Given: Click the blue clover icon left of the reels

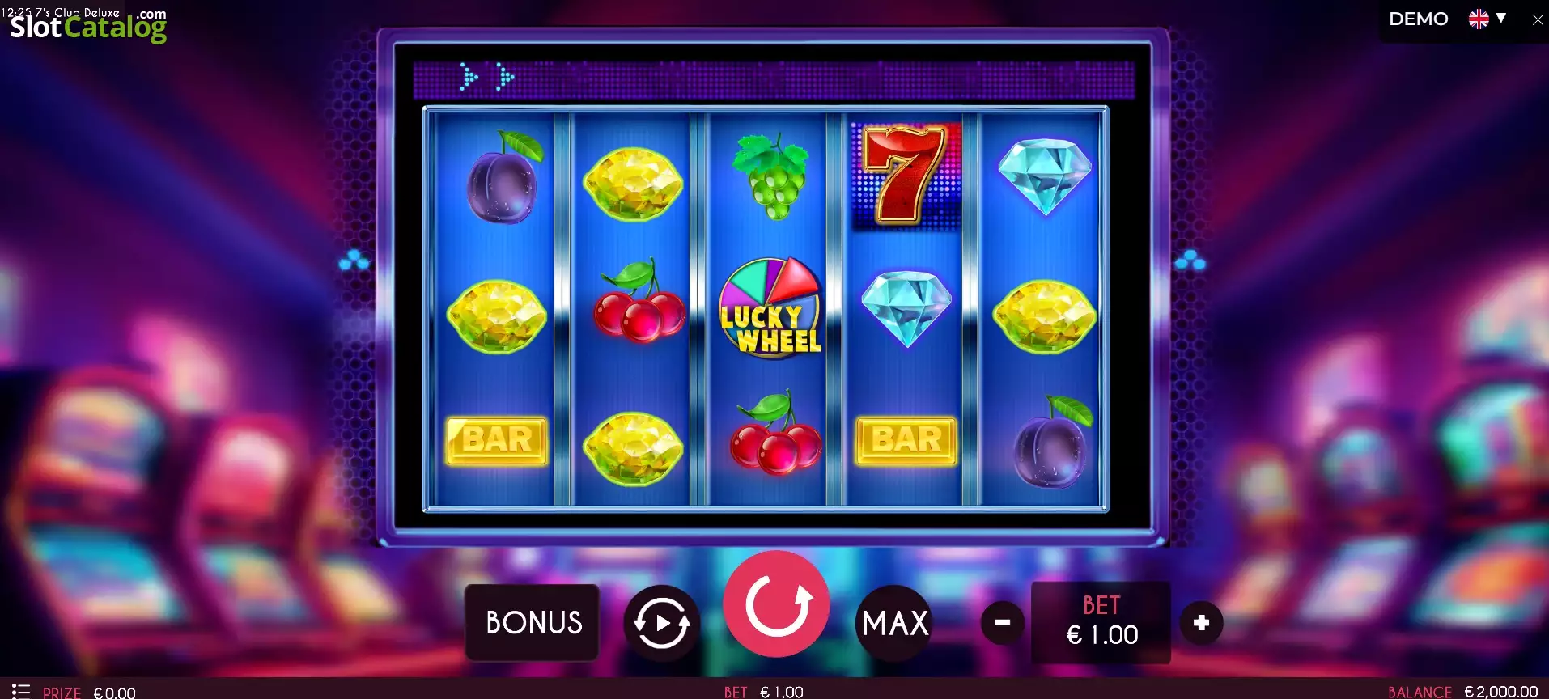Looking at the screenshot, I should click(x=354, y=261).
